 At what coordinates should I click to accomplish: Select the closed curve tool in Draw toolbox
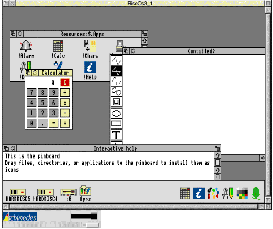(x=116, y=91)
